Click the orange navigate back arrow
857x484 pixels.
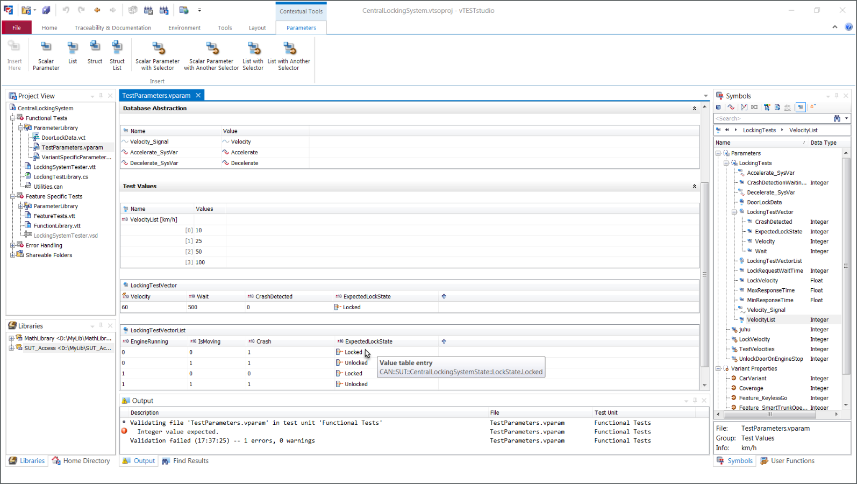click(x=97, y=10)
